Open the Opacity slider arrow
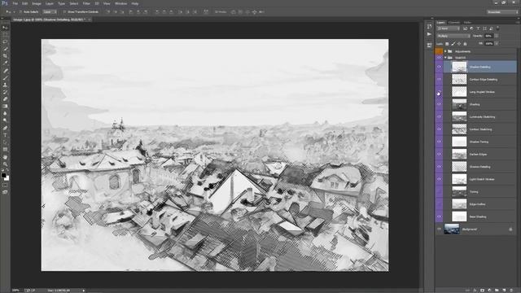The width and height of the screenshot is (521, 293). pos(497,36)
